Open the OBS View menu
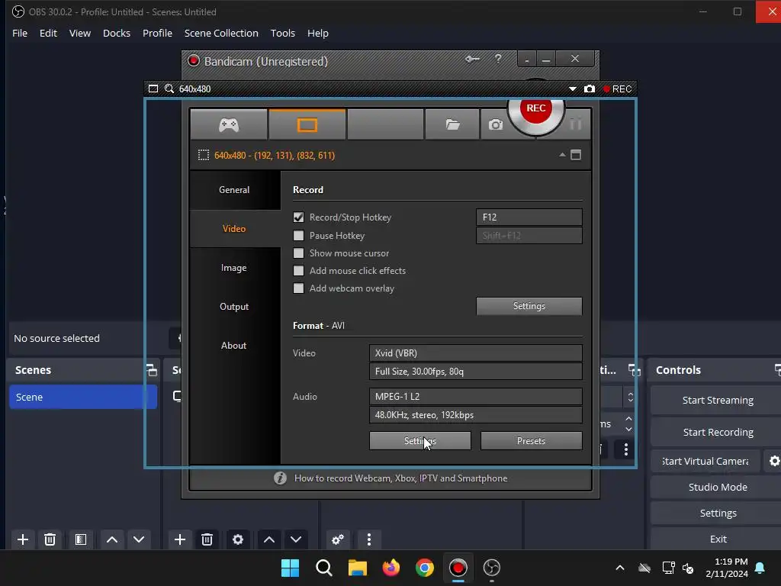 pyautogui.click(x=79, y=34)
